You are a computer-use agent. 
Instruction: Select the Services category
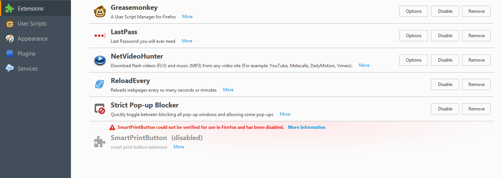click(27, 68)
